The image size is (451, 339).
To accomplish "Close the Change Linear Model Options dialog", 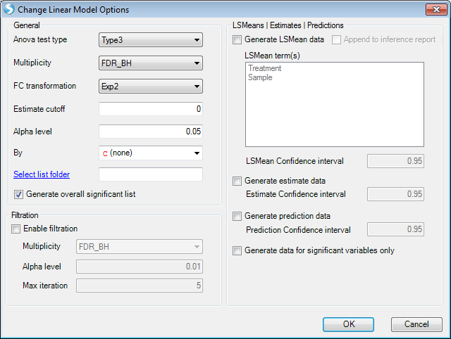I will click(x=436, y=10).
